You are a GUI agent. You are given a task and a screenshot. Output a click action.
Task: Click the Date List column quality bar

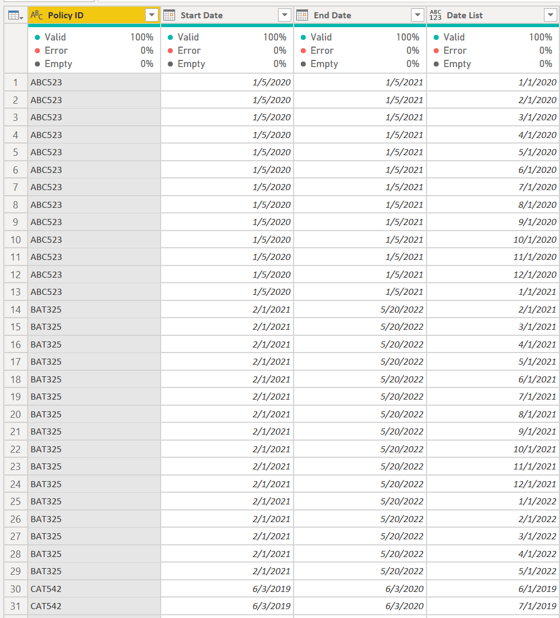[493, 25]
